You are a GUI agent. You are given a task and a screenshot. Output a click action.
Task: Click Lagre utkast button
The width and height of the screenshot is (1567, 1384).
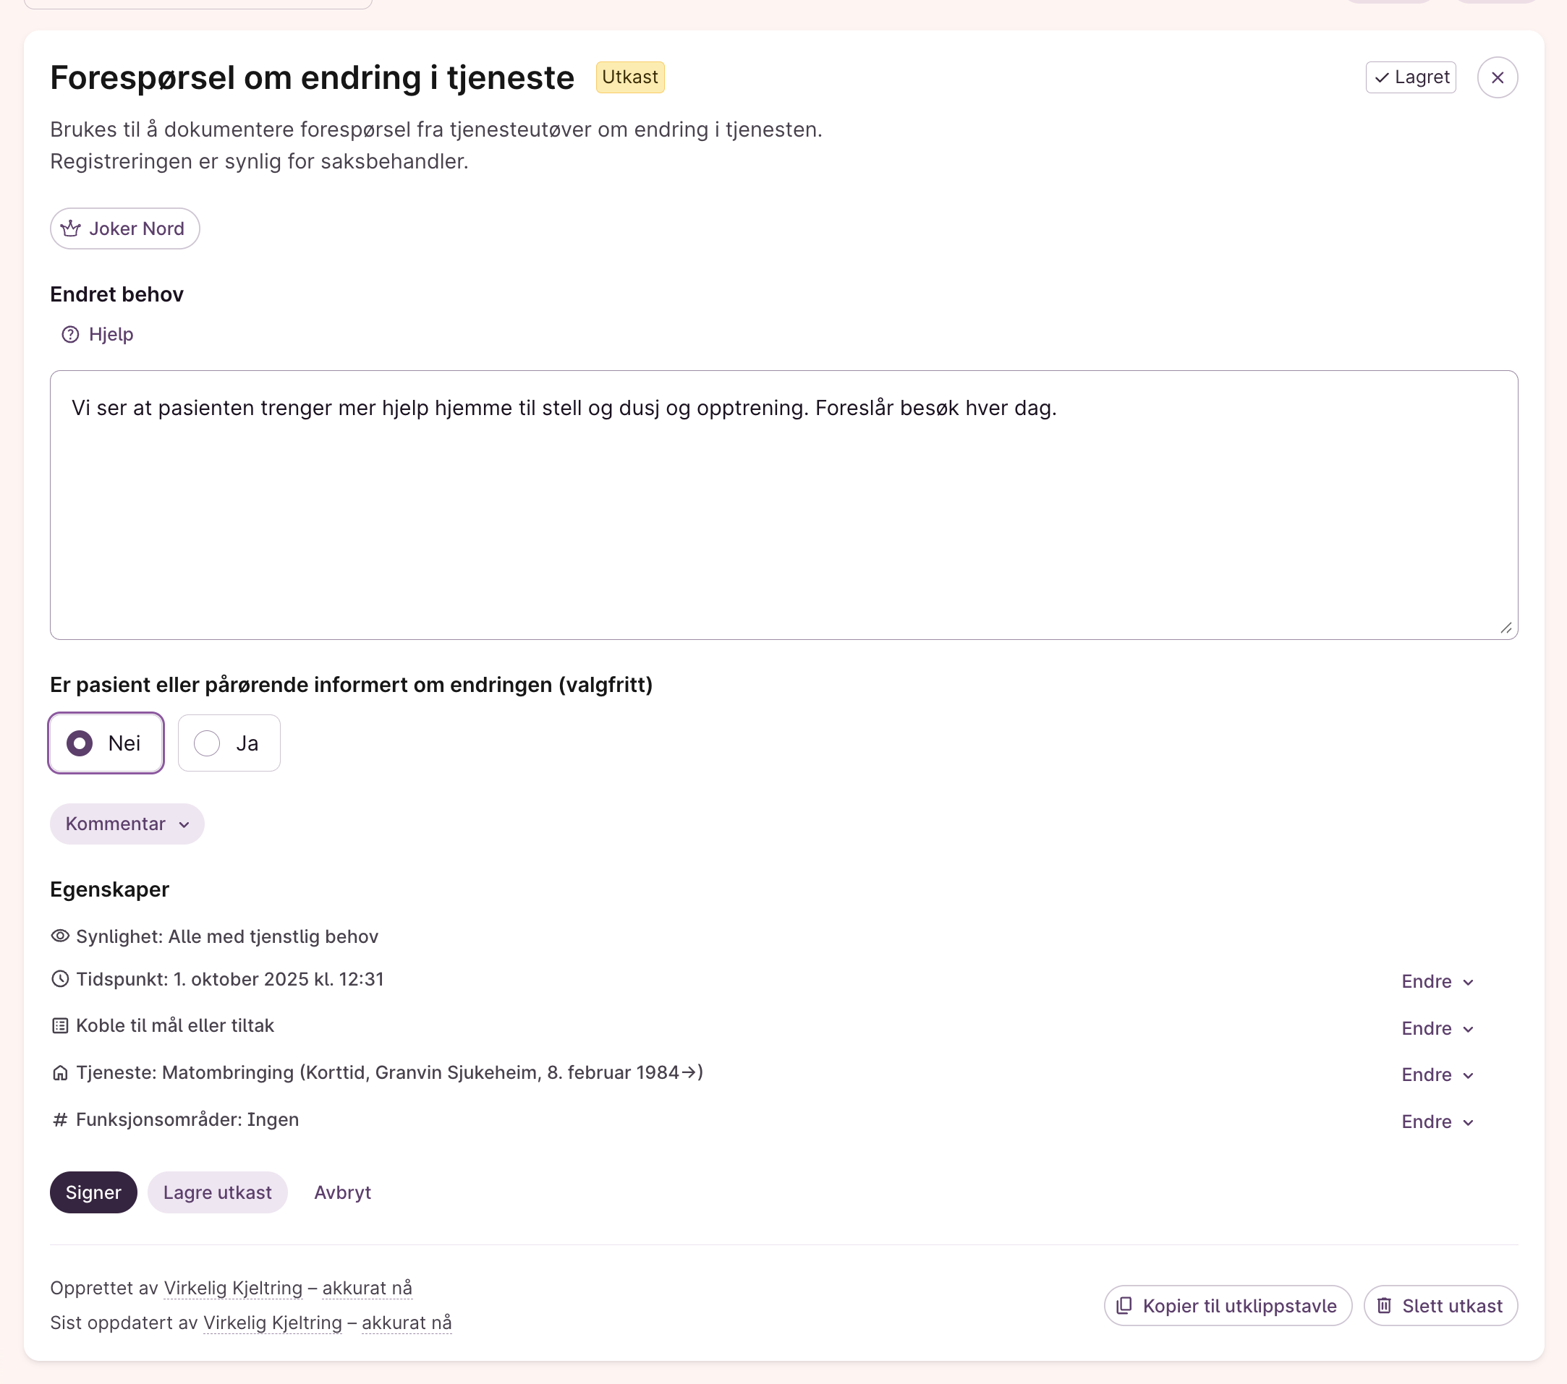(x=217, y=1192)
